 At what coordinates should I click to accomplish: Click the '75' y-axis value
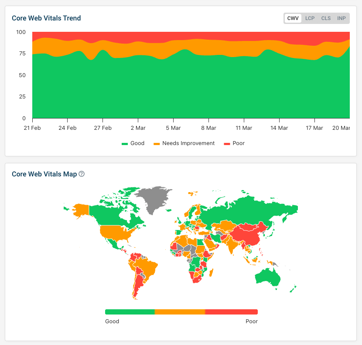click(x=22, y=54)
